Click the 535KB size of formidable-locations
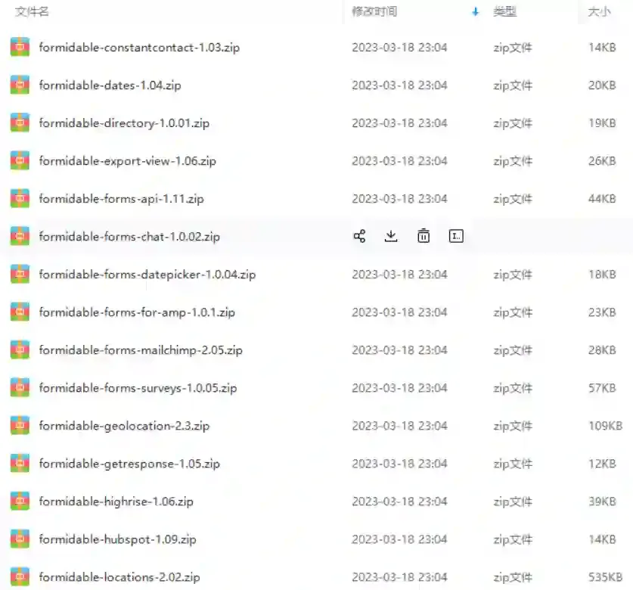Viewport: 633px width, 590px height. click(x=605, y=577)
